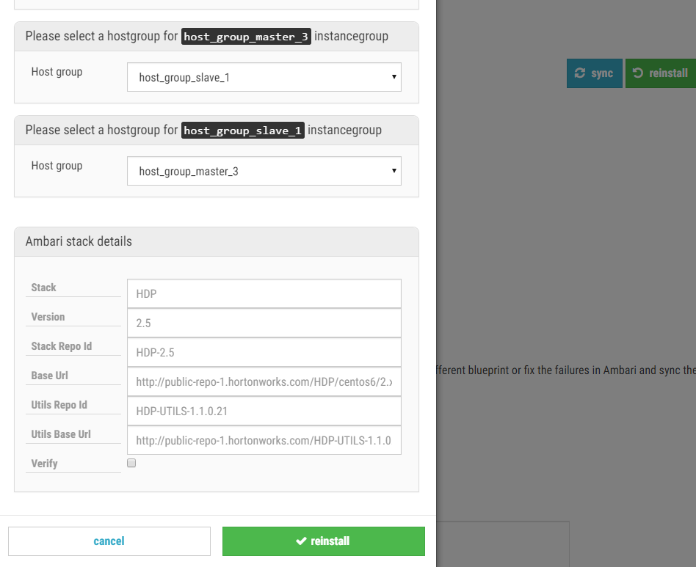Click the Ambari stack details header
The height and width of the screenshot is (567, 696).
click(x=79, y=241)
